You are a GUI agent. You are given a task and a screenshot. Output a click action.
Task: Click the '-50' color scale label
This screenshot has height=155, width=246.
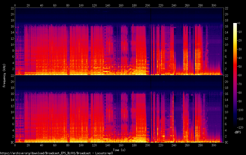239,67
